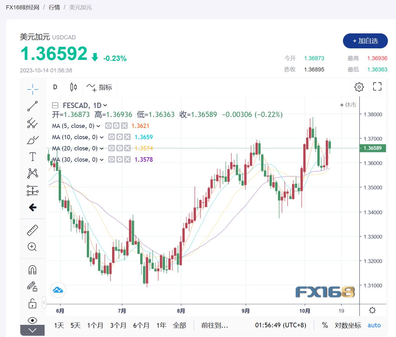
Task: Remove MA (30, close, 0) using its X
Action: [x=127, y=159]
